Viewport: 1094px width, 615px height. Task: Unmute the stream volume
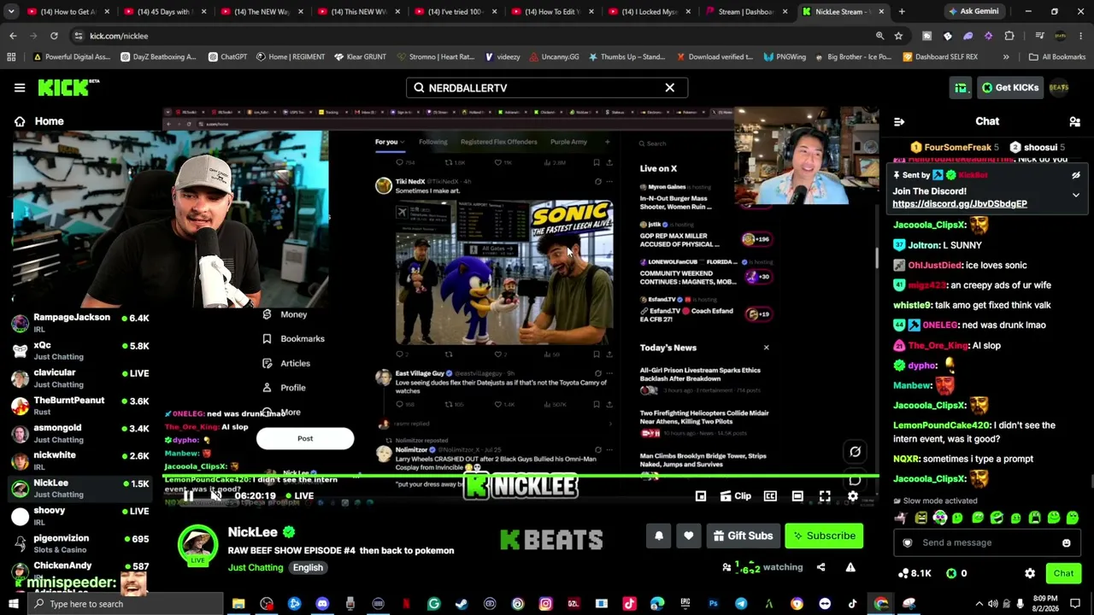click(x=216, y=495)
